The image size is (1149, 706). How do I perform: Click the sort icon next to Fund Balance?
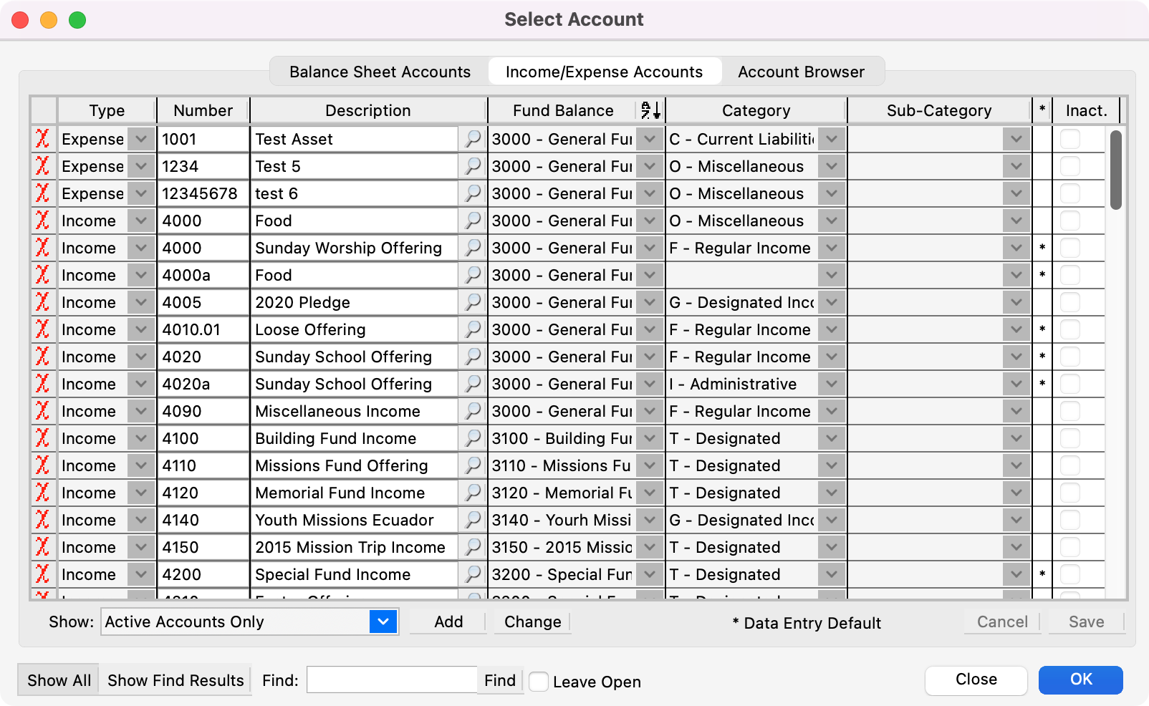[650, 110]
